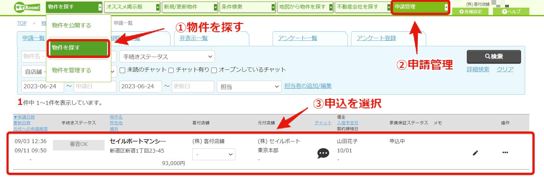
Task: Open the chat bubble icon in row
Action: point(323,153)
